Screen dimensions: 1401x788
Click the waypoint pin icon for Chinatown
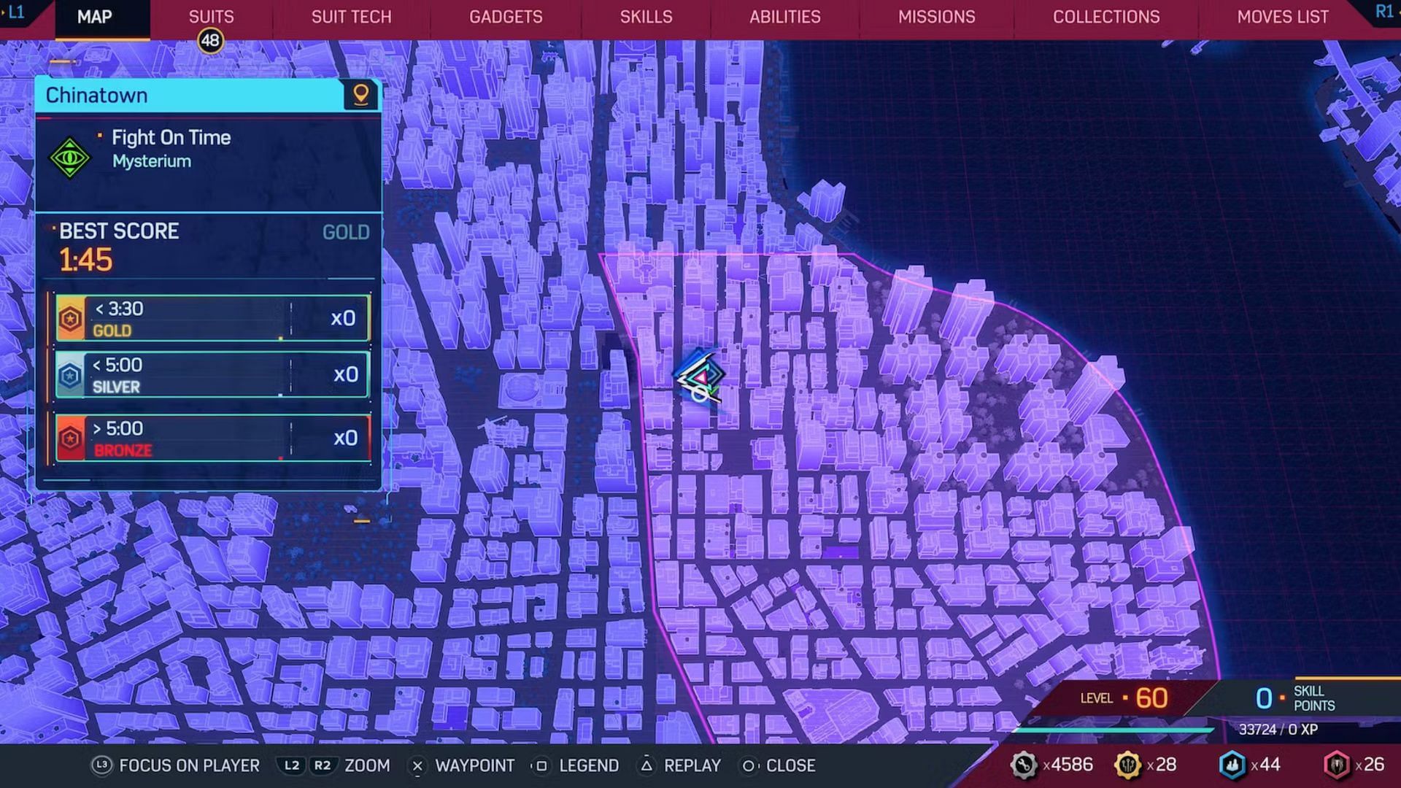coord(363,94)
